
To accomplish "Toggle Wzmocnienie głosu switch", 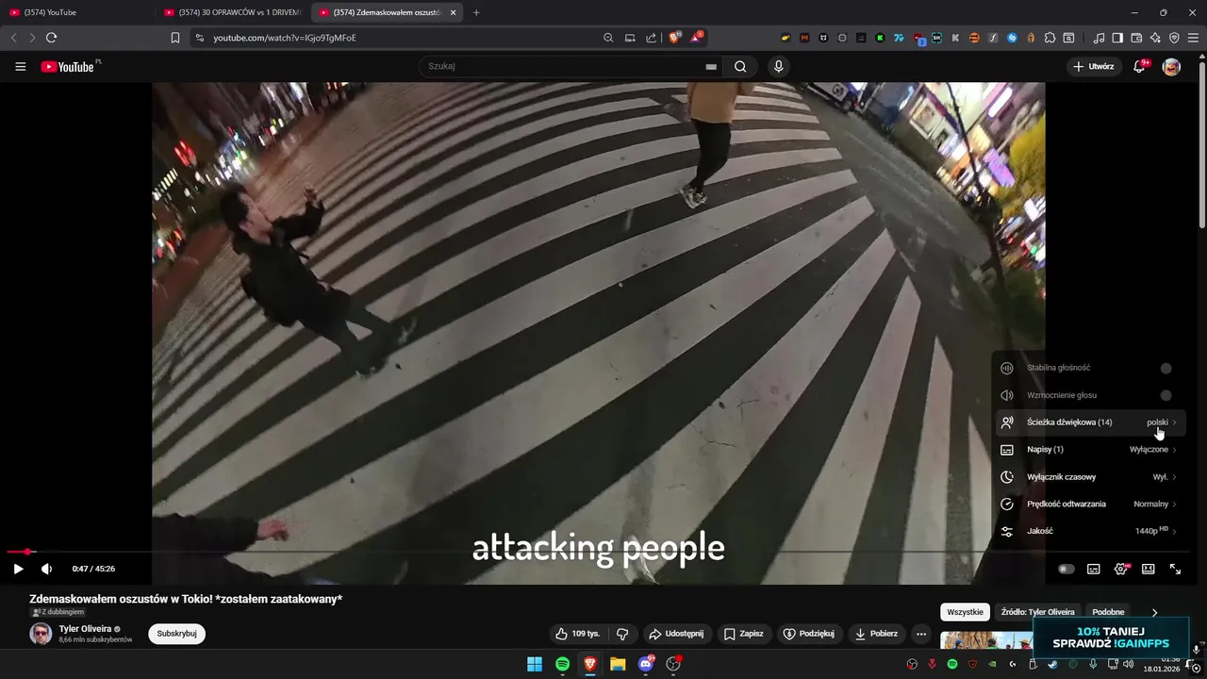I will click(1166, 395).
